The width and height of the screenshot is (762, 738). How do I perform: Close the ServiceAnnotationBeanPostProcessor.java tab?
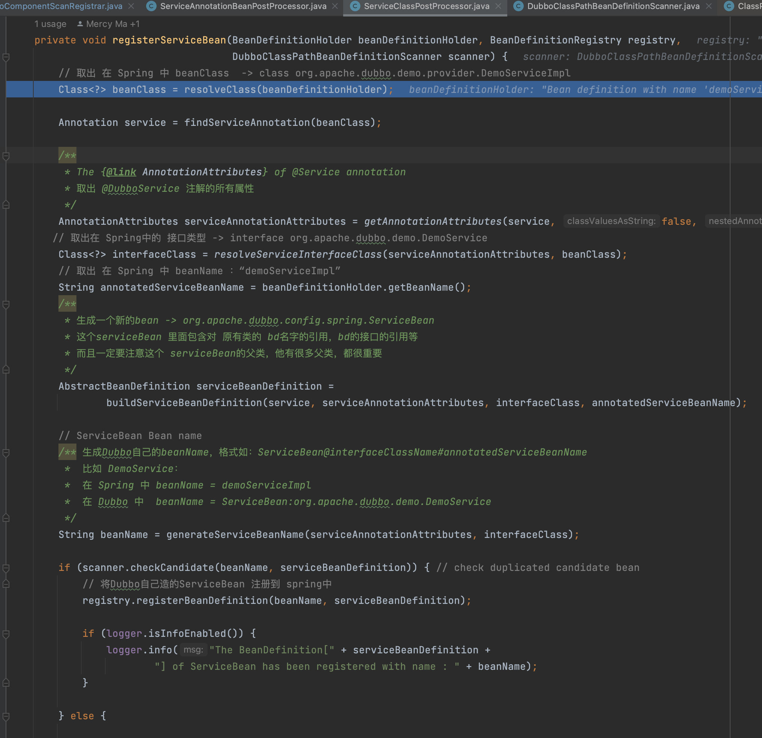(x=335, y=6)
